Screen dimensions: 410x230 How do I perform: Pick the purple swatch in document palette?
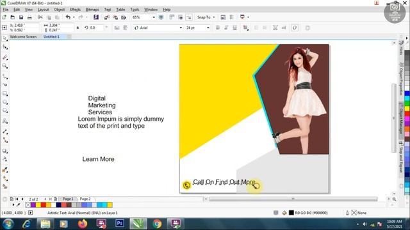coord(33,205)
